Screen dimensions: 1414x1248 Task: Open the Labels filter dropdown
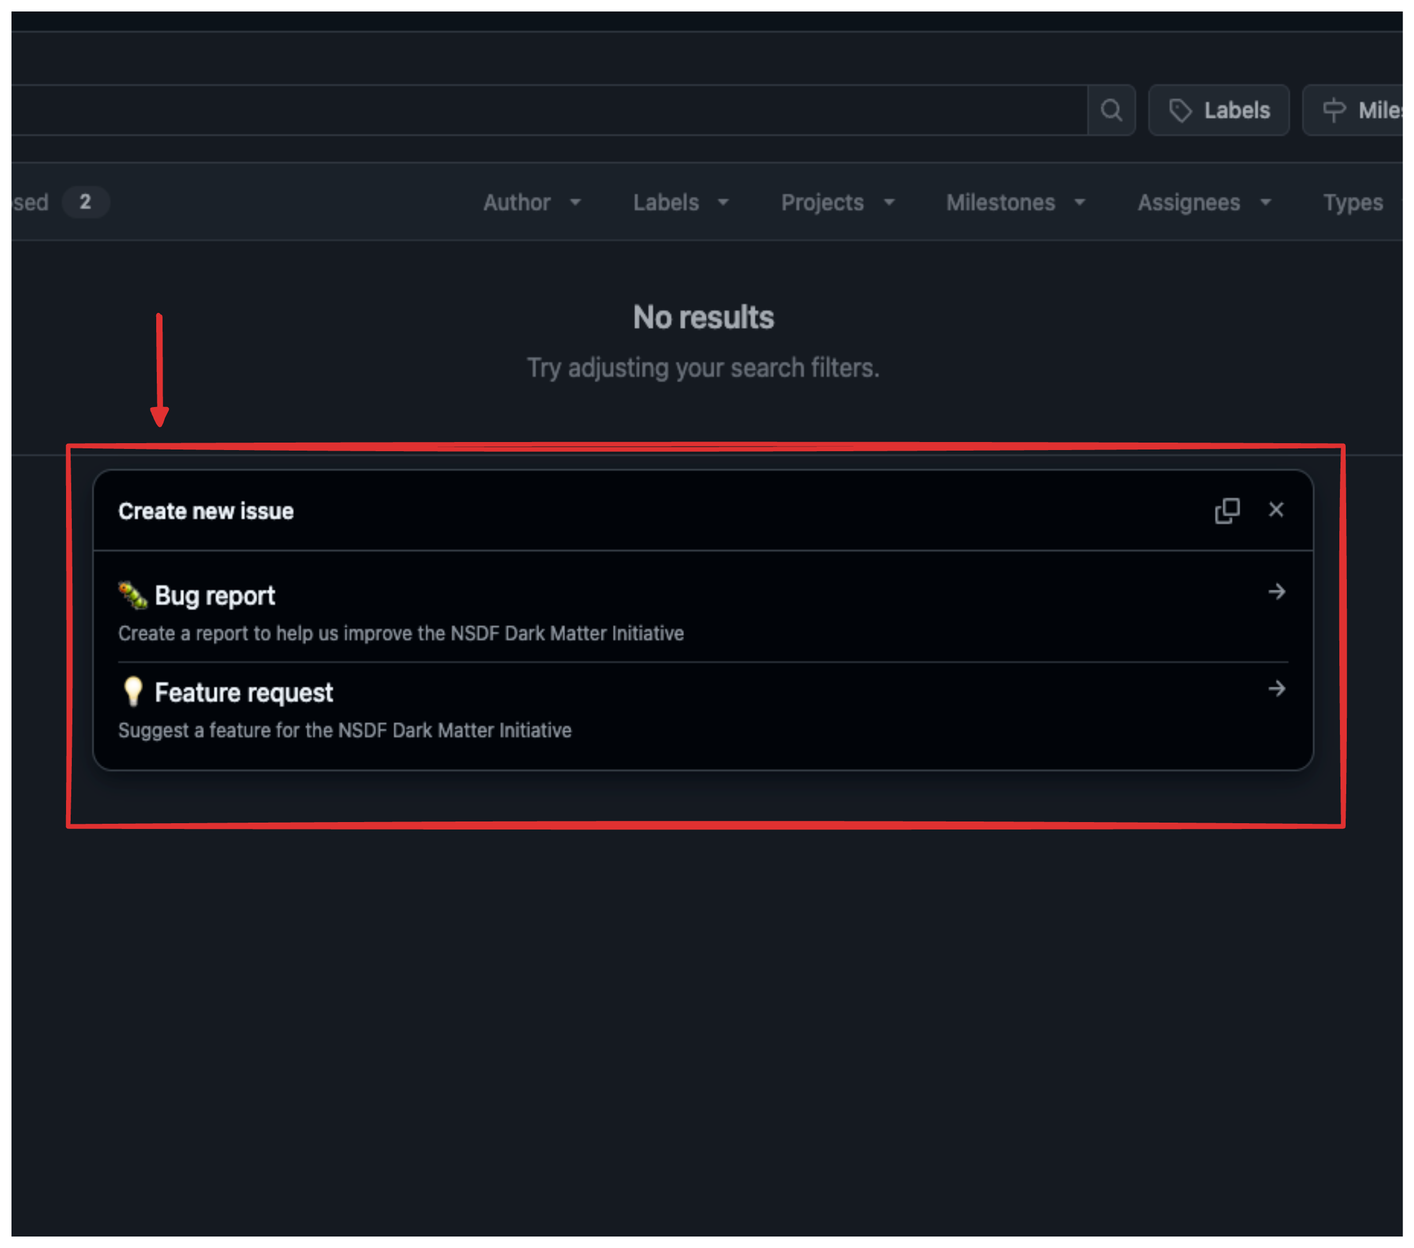[681, 202]
